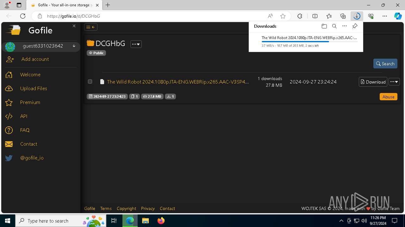
Task: Click the 27.8 MB size badge
Action: (152, 96)
